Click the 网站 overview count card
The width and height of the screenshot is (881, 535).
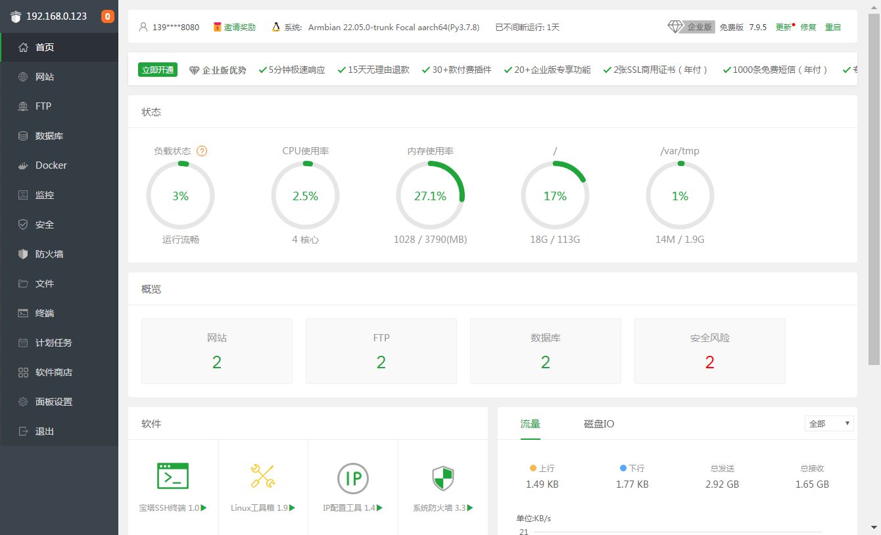(216, 351)
